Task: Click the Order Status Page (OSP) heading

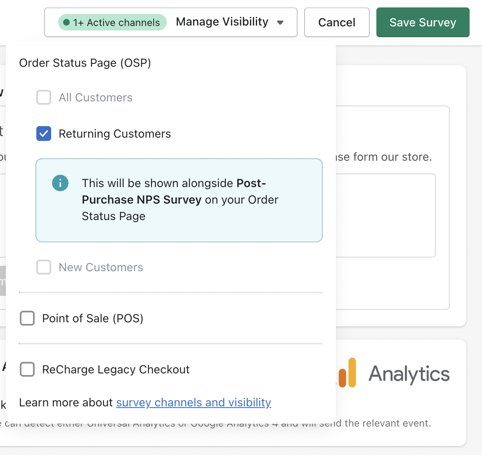Action: tap(85, 63)
